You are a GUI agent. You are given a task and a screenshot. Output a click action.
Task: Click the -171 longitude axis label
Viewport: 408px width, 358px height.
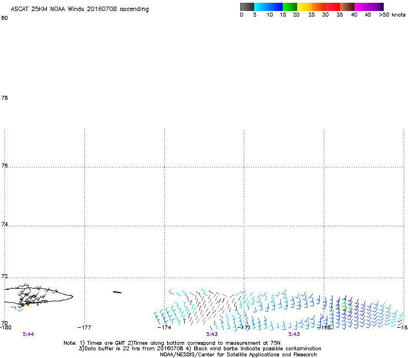[x=244, y=328]
